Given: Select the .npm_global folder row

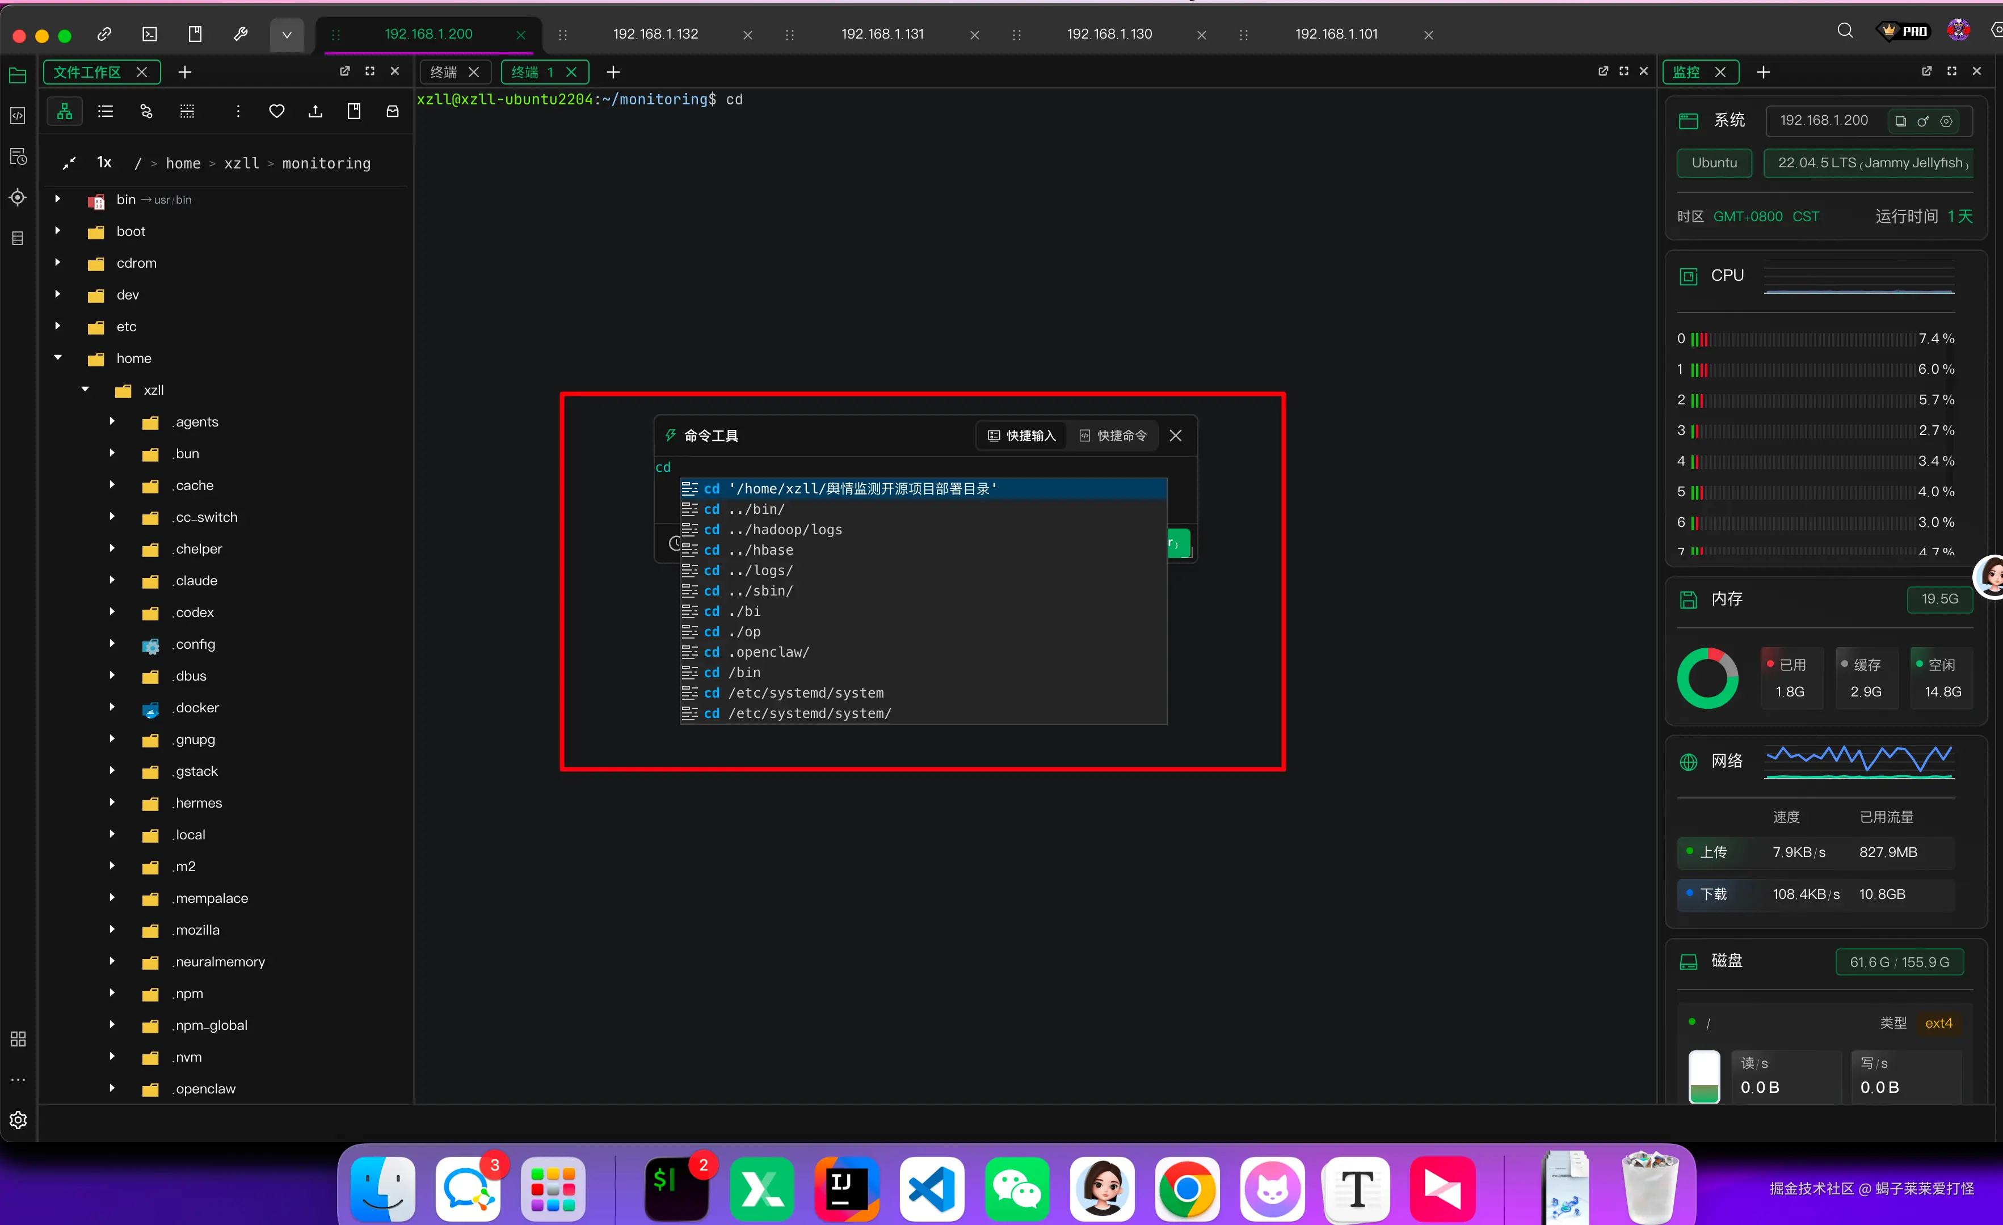Looking at the screenshot, I should (226, 1025).
